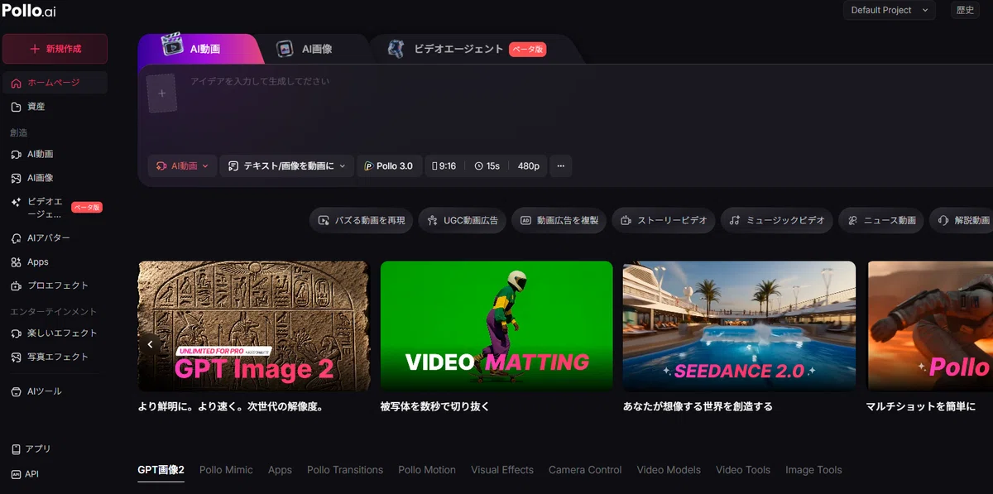Switch to the Visual Effects tab
This screenshot has height=494, width=993.
pos(502,470)
